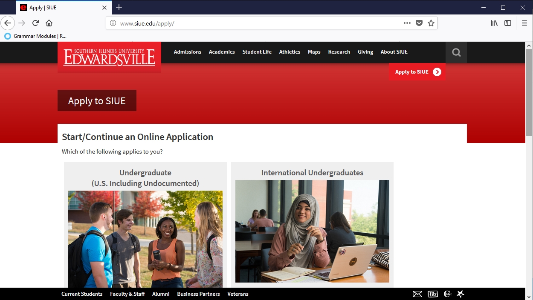
Task: Click the URL address bar field
Action: (256, 23)
